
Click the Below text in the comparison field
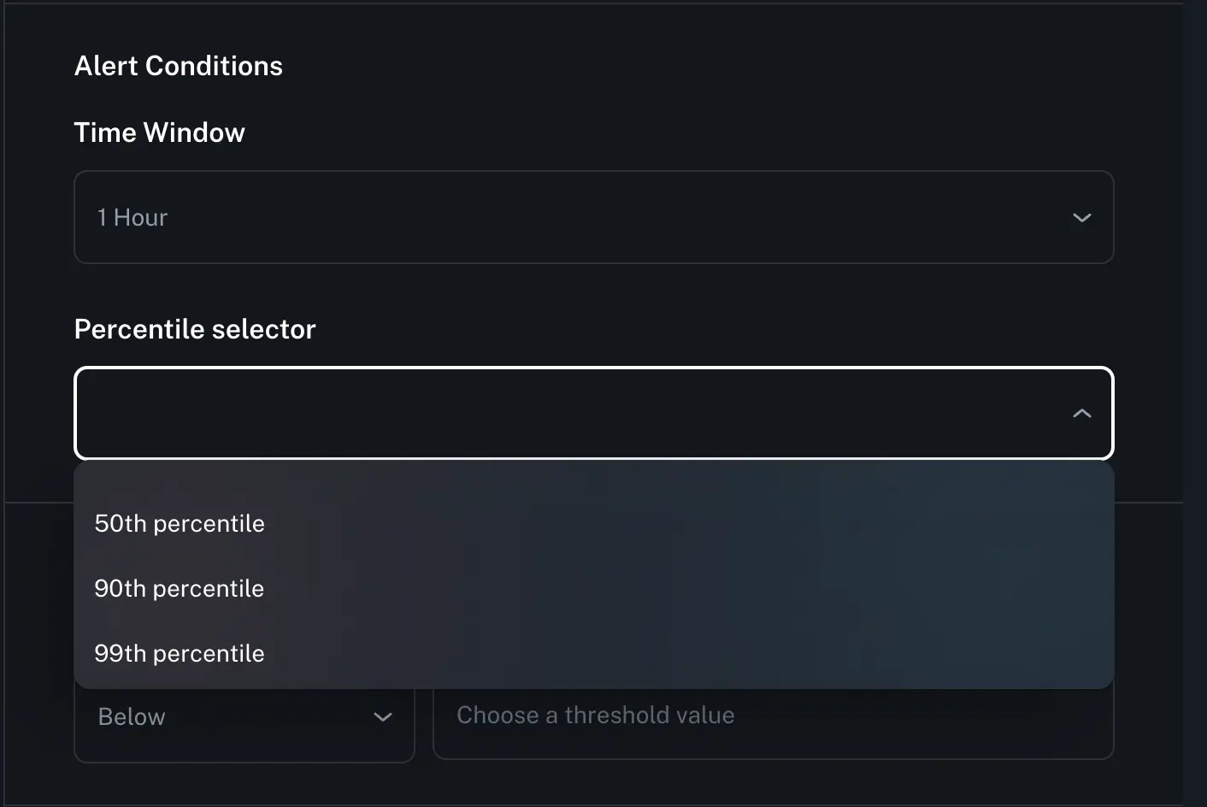coord(131,716)
